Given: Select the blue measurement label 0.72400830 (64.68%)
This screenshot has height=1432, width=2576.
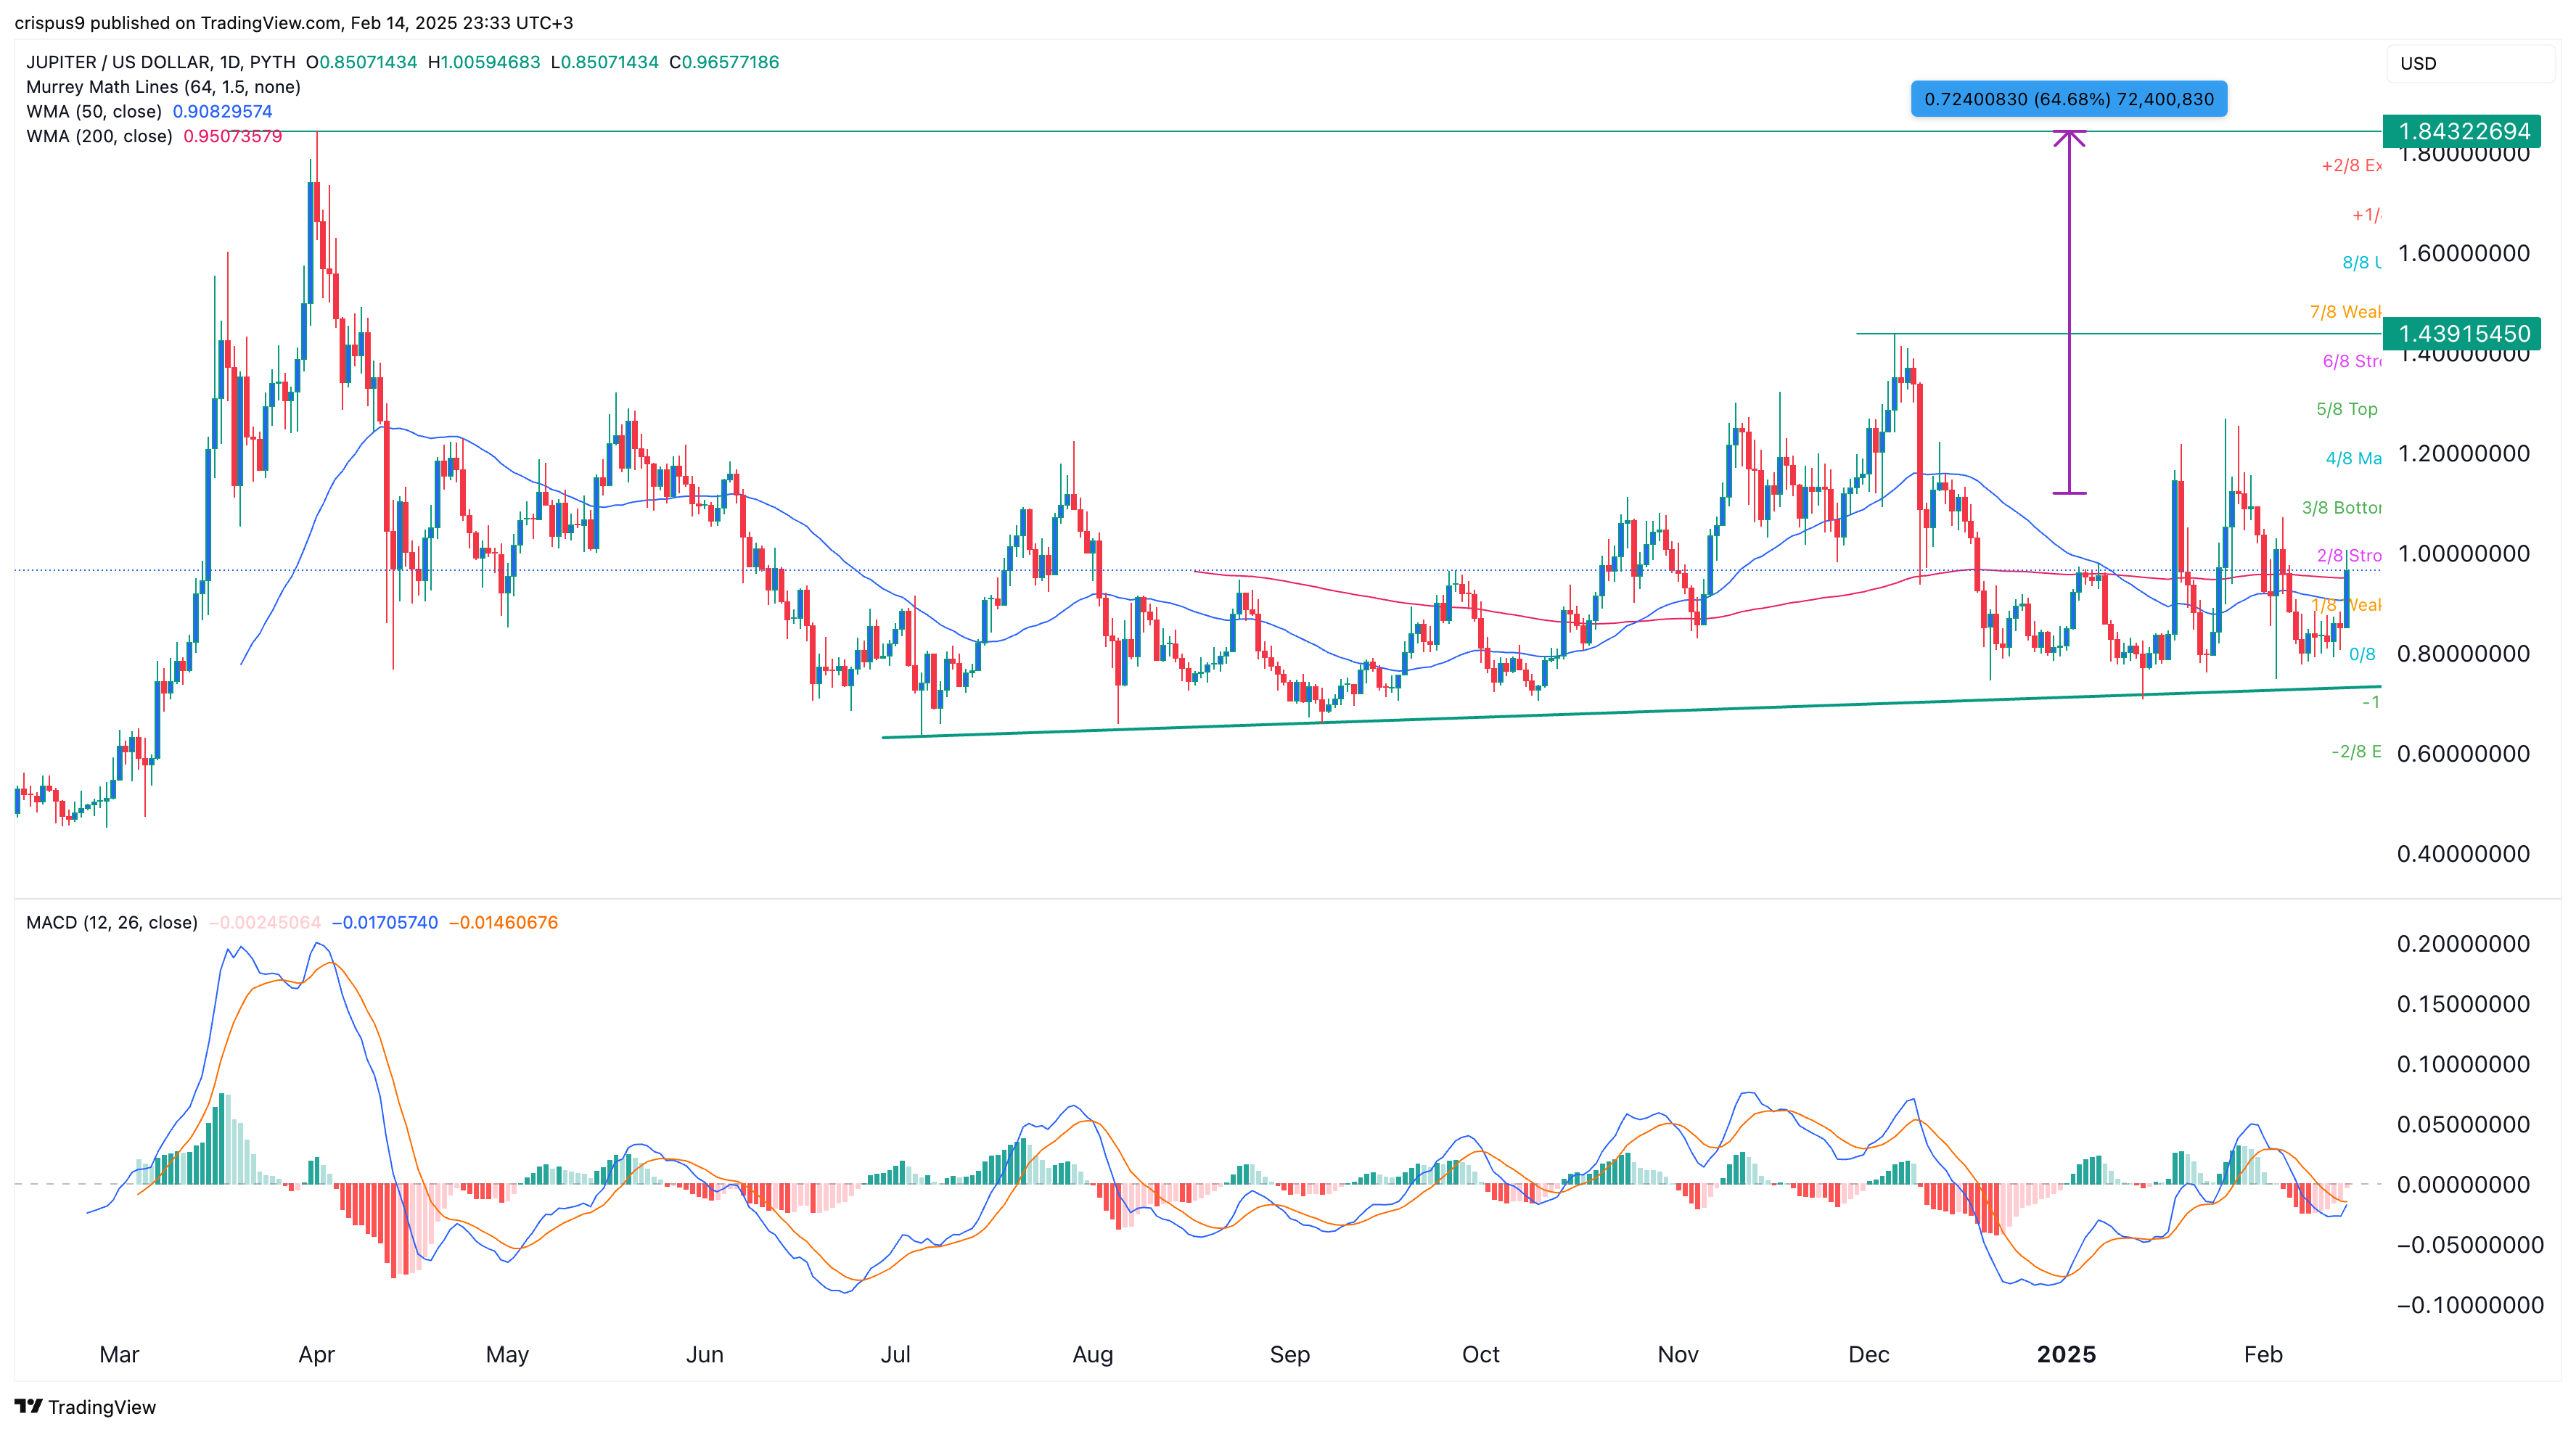Looking at the screenshot, I should (2068, 99).
